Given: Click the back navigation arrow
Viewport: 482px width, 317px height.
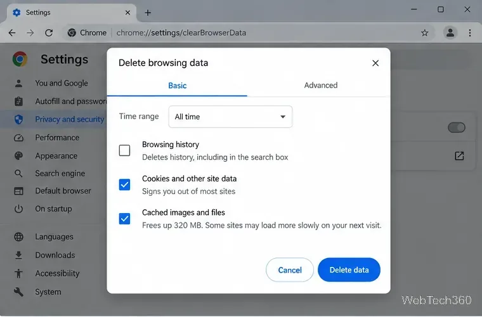Looking at the screenshot, I should click(12, 32).
